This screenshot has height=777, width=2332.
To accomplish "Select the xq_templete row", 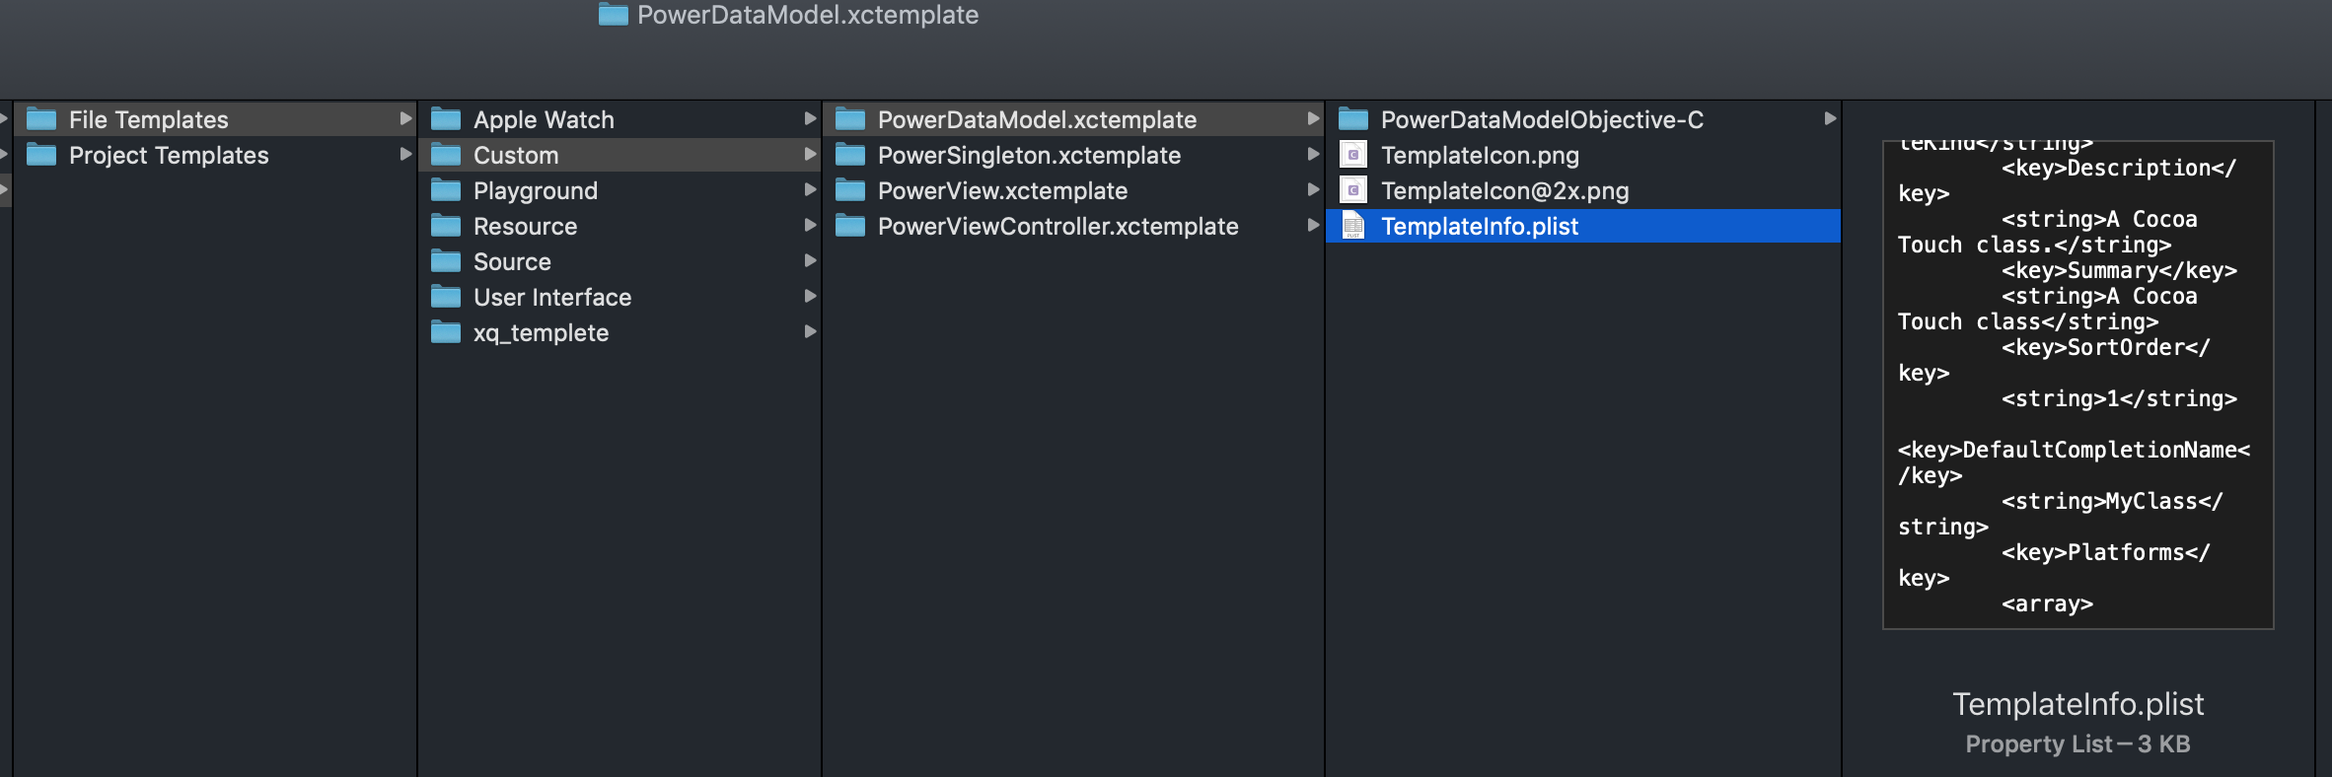I will pyautogui.click(x=619, y=332).
